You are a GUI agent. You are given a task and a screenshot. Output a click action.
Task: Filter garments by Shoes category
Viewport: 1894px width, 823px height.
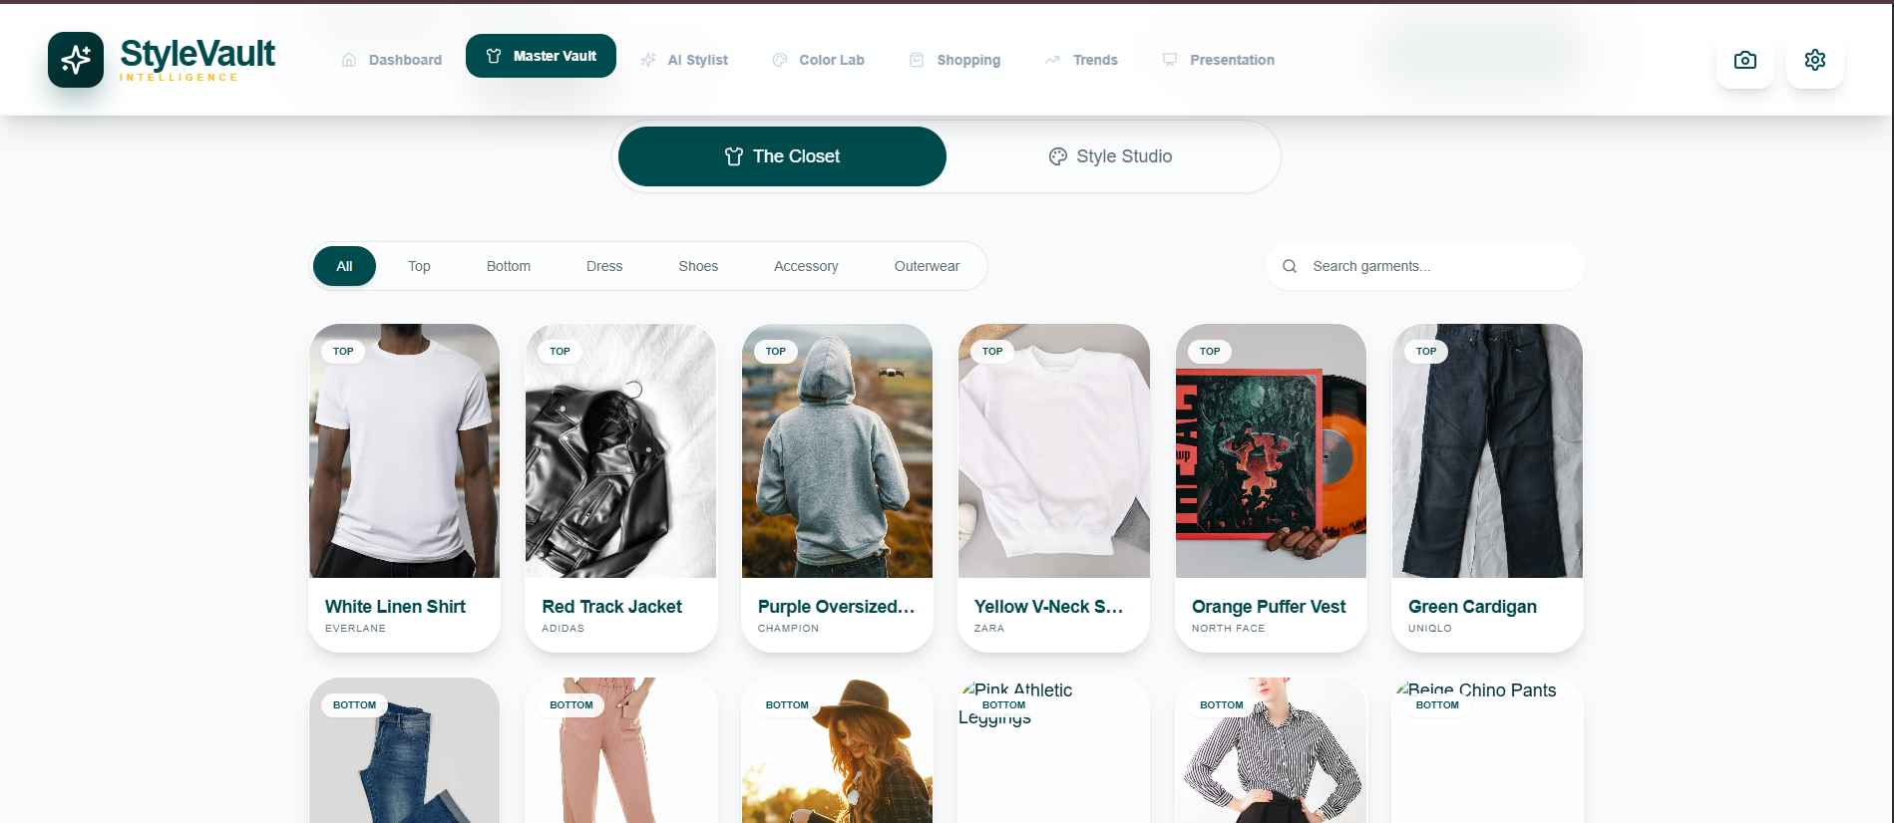[698, 266]
